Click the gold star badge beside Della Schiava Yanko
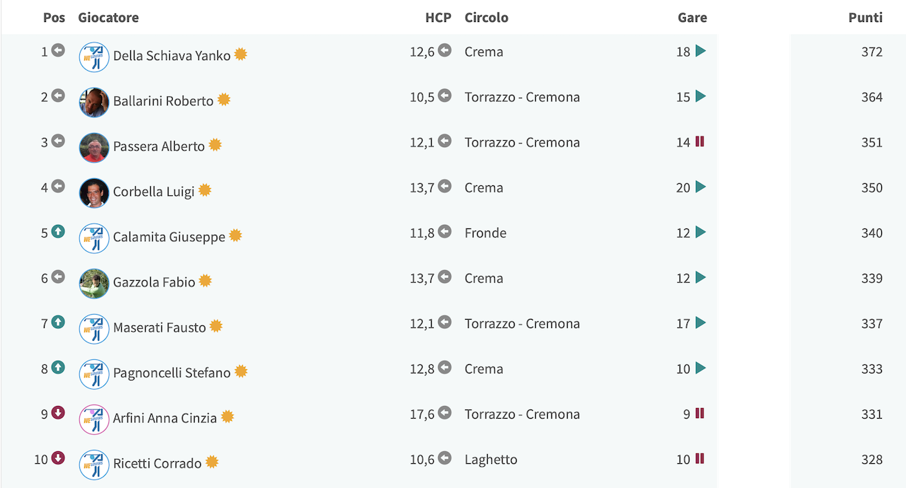Image resolution: width=906 pixels, height=488 pixels. [x=241, y=54]
